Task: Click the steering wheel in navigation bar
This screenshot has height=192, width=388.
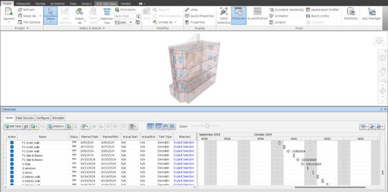Action: tap(382, 58)
